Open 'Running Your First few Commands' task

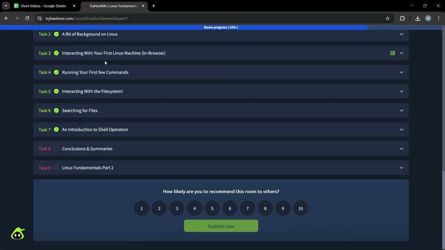(x=95, y=72)
